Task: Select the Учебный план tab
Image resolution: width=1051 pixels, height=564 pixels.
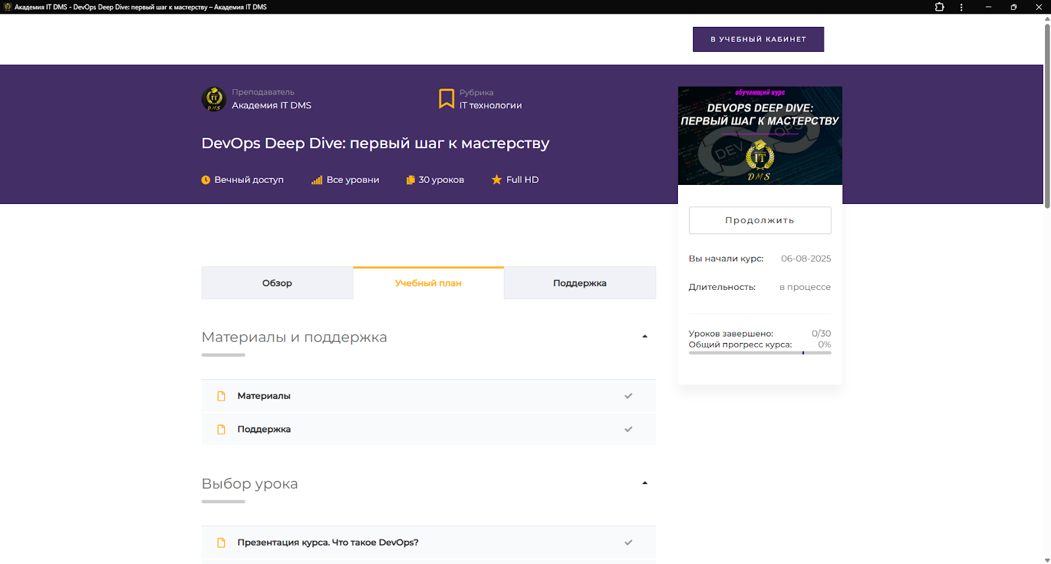Action: coord(428,283)
